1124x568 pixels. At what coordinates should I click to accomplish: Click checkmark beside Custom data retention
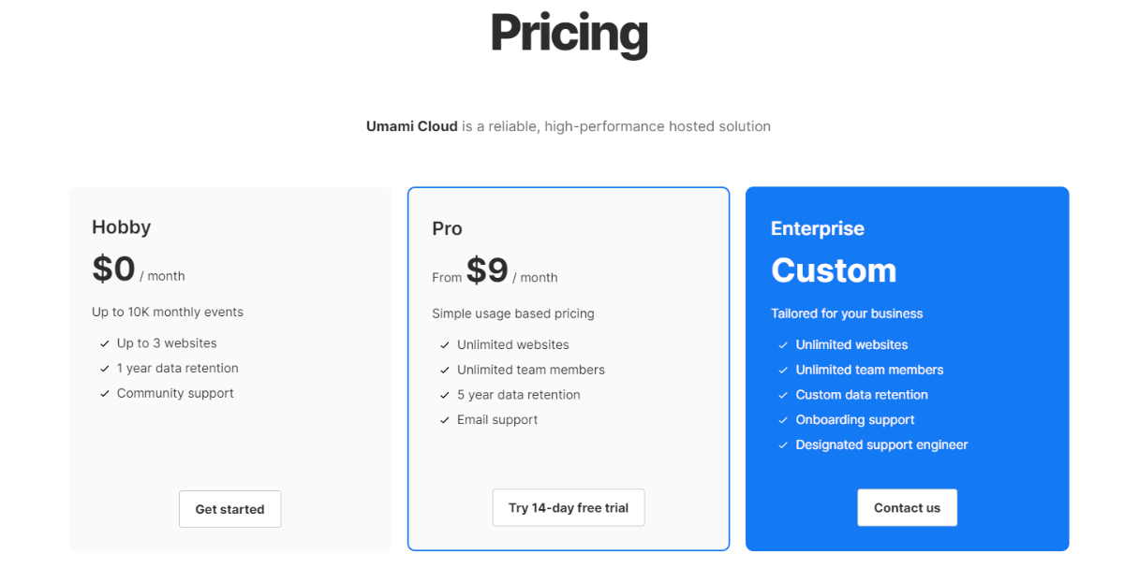click(x=783, y=395)
